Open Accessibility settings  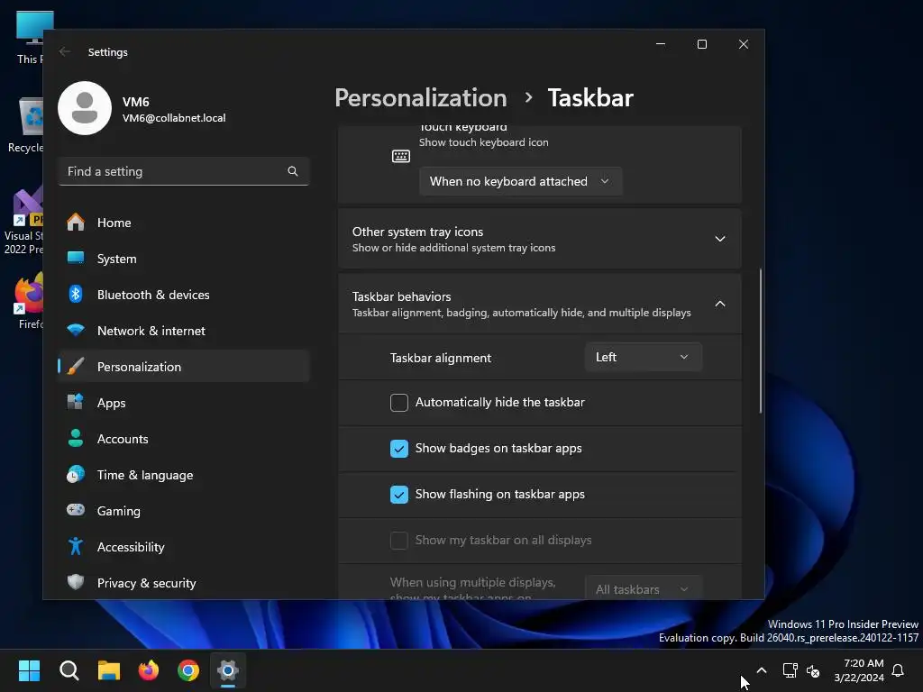(184, 547)
